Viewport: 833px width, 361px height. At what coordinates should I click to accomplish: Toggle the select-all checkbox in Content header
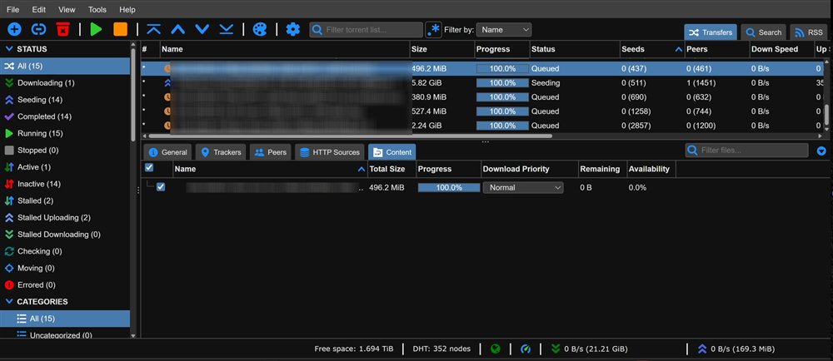(149, 167)
